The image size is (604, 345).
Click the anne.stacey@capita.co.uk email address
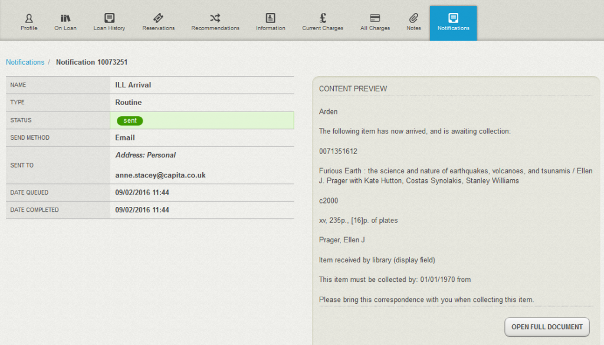[160, 175]
